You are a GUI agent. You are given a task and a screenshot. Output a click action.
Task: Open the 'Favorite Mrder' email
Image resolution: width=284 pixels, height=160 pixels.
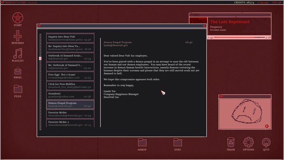(70, 114)
